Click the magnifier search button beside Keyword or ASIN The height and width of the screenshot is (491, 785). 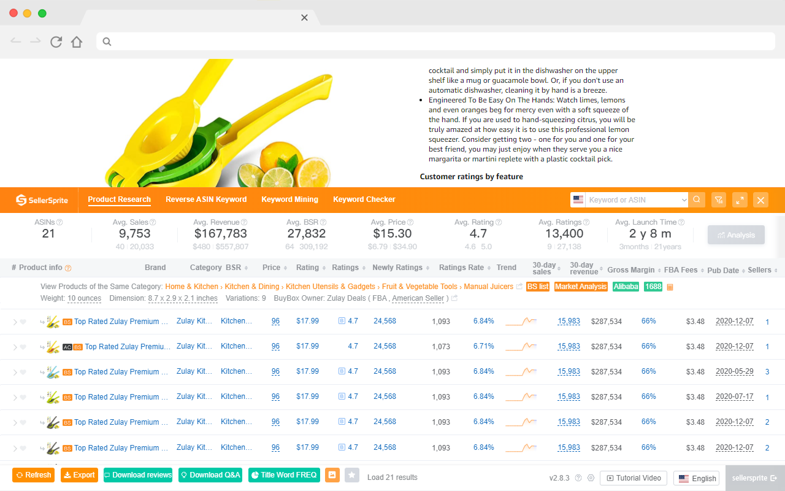[697, 199]
